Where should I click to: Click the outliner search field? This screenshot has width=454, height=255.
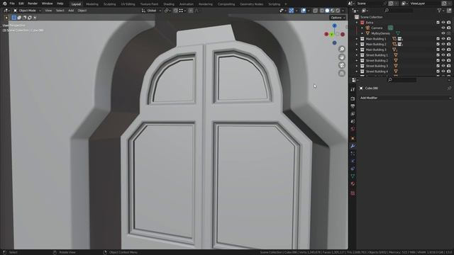coord(399,11)
